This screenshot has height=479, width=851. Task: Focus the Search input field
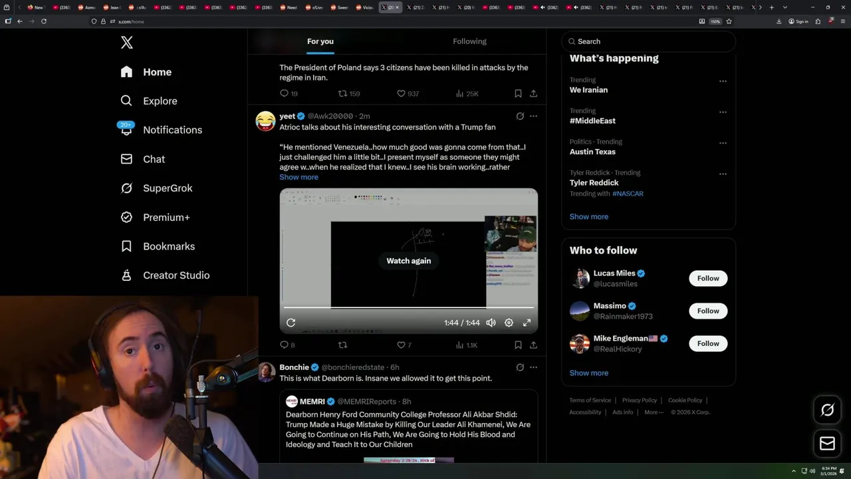coord(648,41)
